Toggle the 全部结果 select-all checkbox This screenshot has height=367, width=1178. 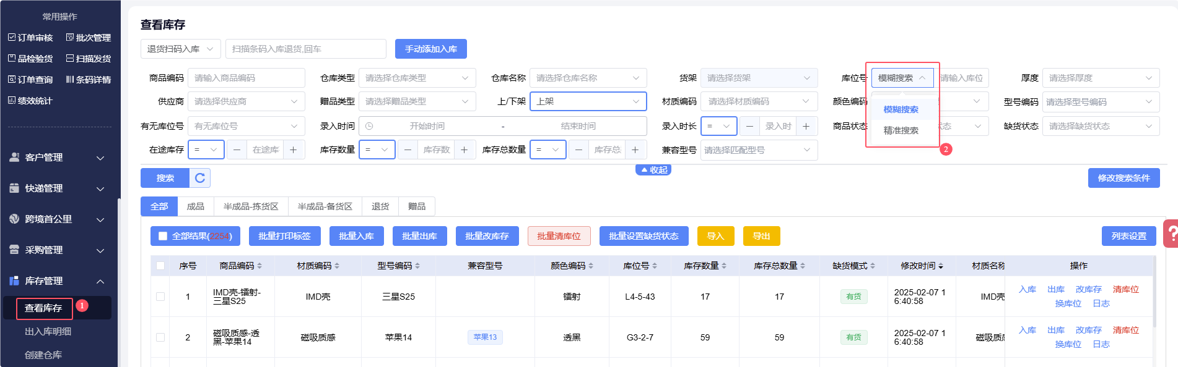click(163, 236)
